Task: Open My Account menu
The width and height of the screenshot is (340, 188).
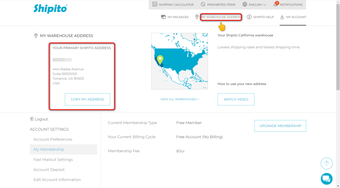Action: point(296,17)
